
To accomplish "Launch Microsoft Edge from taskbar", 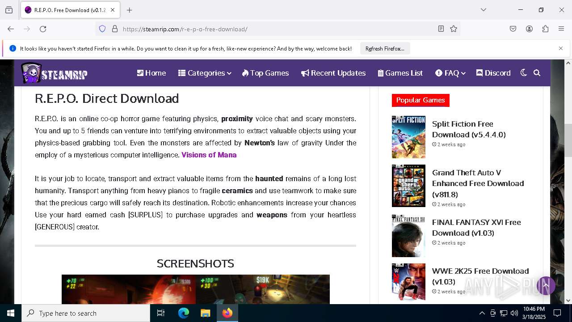I will coord(184,313).
